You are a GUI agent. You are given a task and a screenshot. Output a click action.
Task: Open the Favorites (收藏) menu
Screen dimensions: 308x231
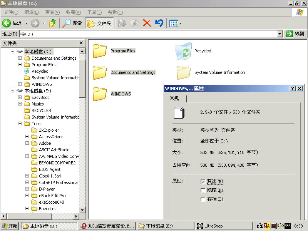coord(74,12)
